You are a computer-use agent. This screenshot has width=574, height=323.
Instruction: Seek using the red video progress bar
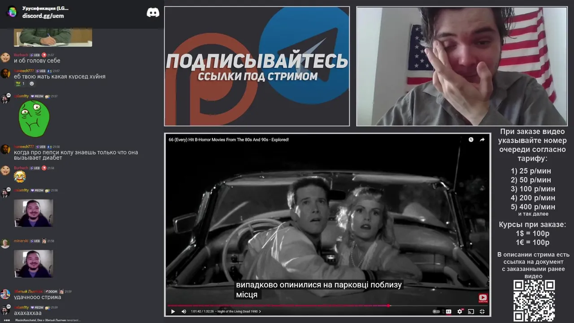point(327,306)
